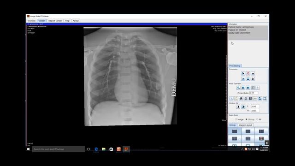Click the round magnifier icon below Zoom Ratio
The width and height of the screenshot is (295, 166).
coord(241,98)
